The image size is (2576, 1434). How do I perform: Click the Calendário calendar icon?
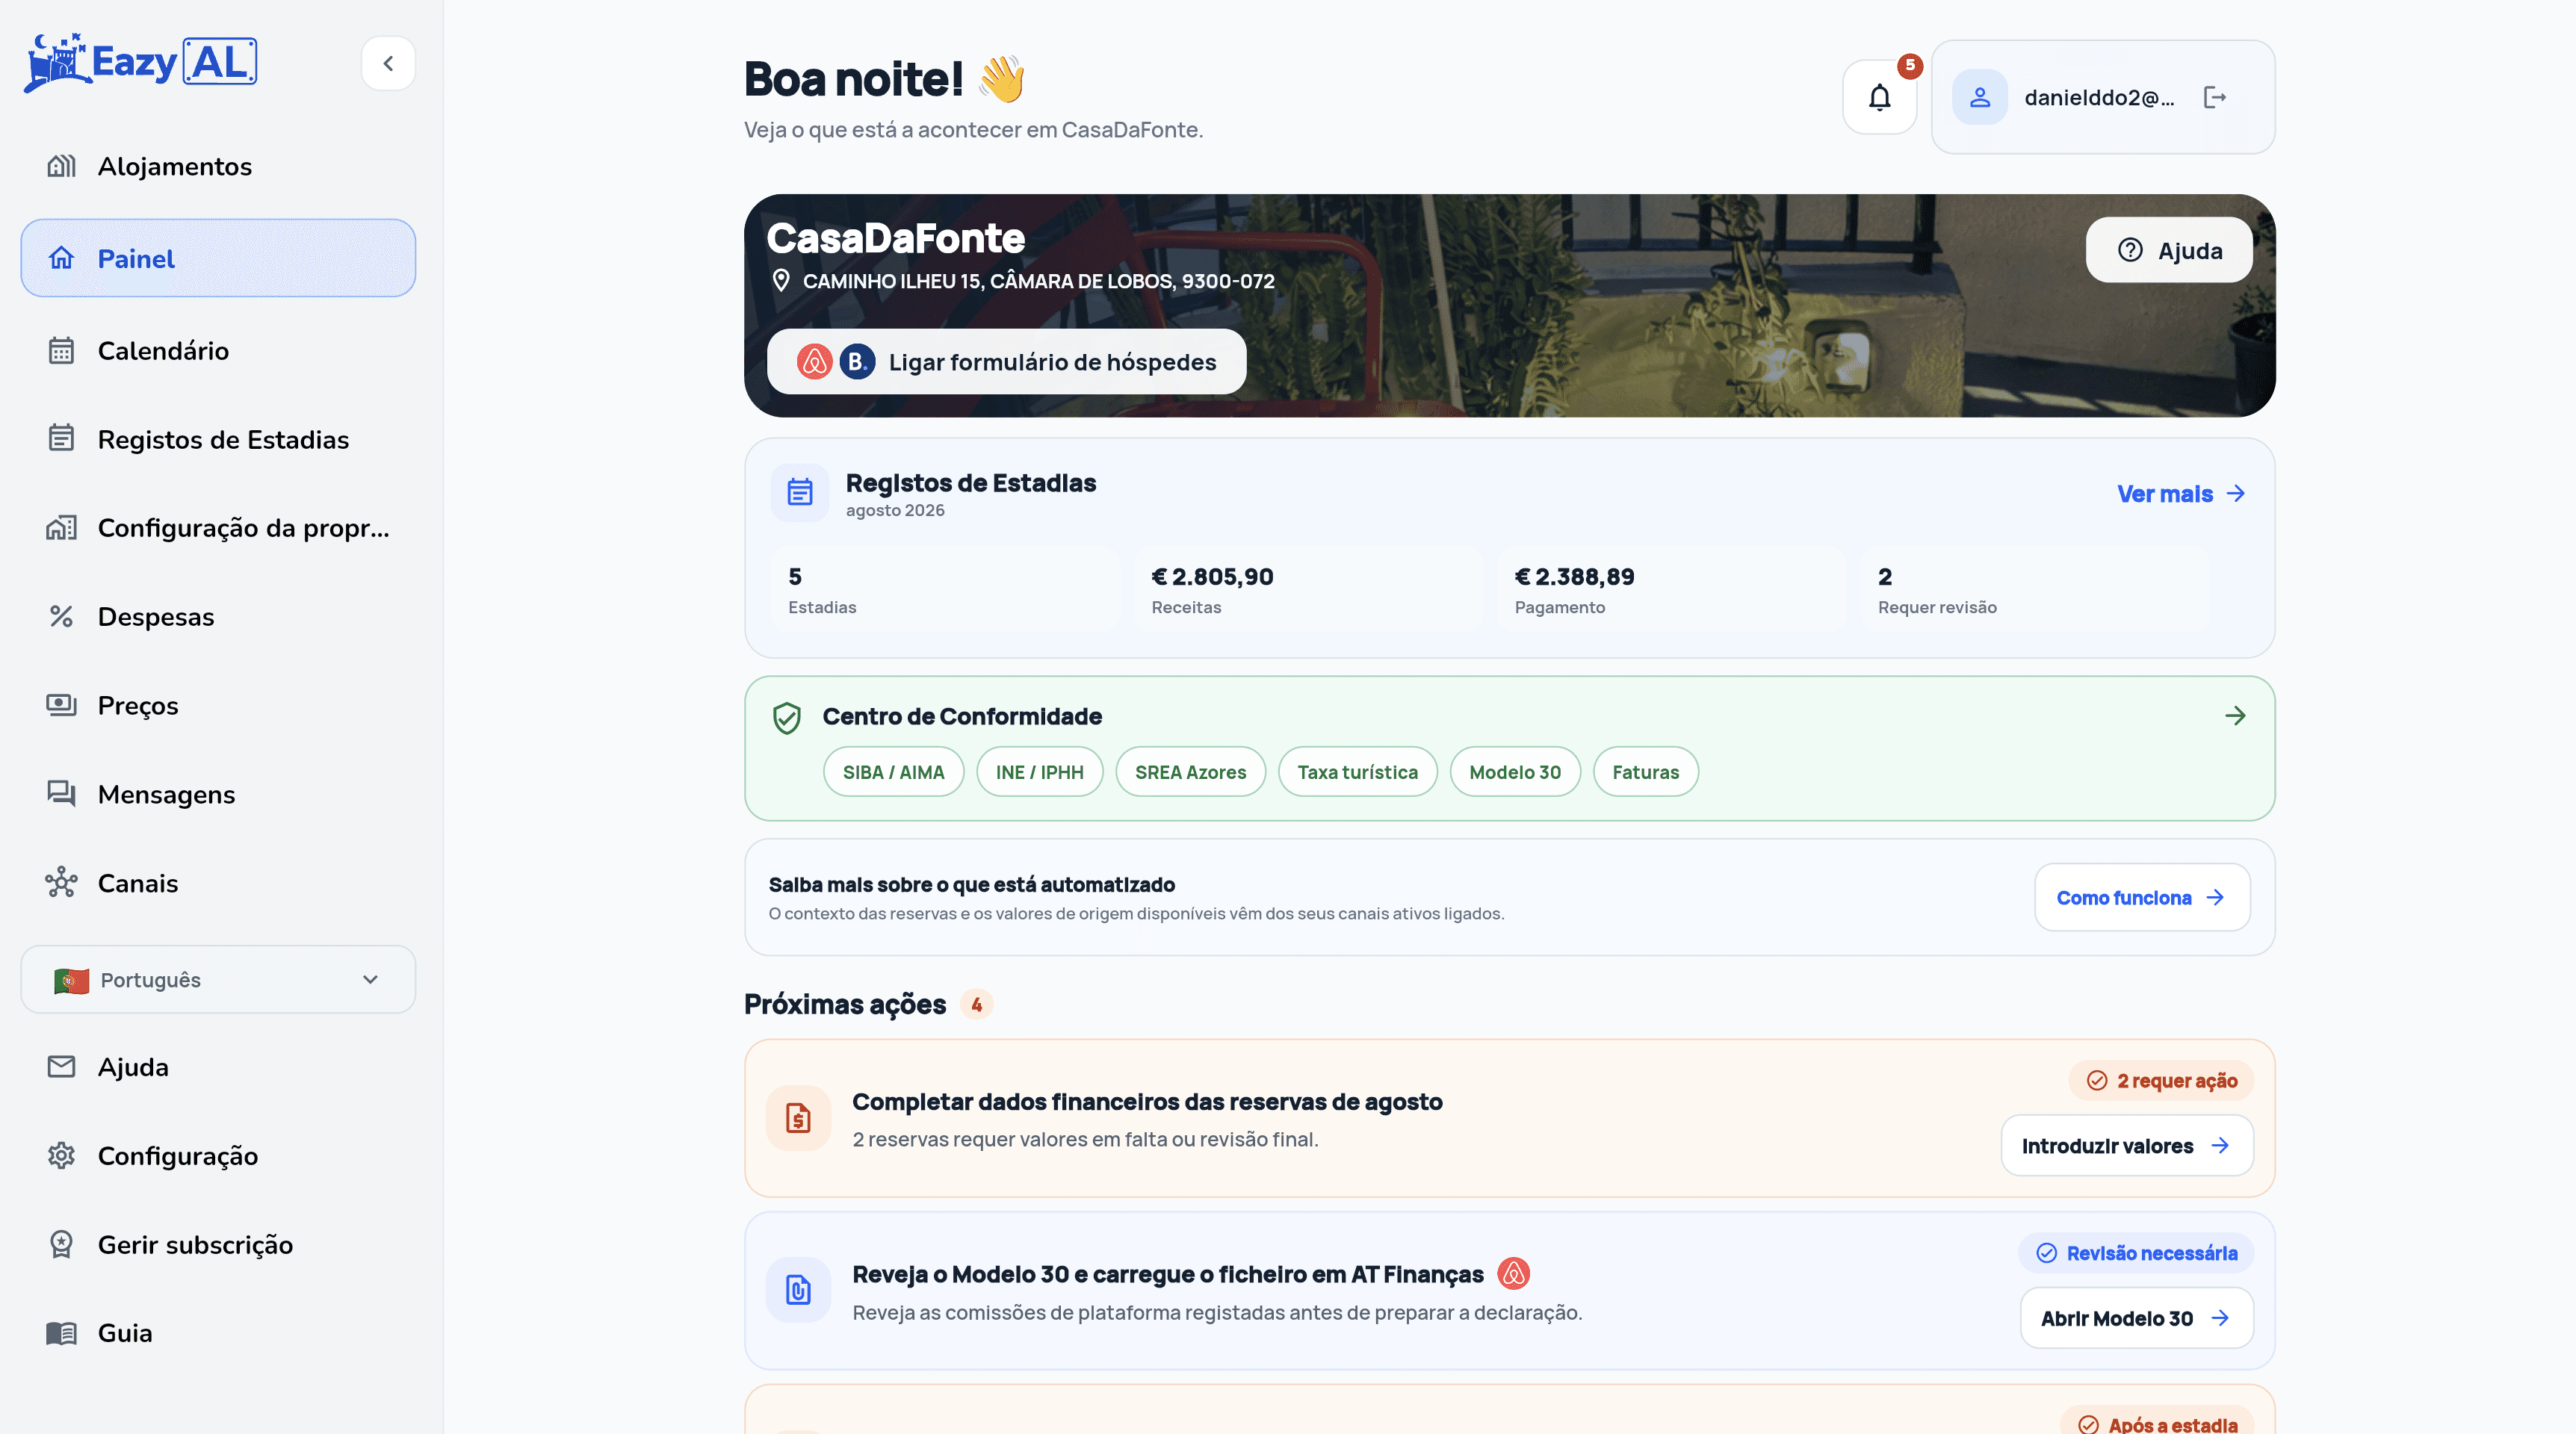click(61, 351)
